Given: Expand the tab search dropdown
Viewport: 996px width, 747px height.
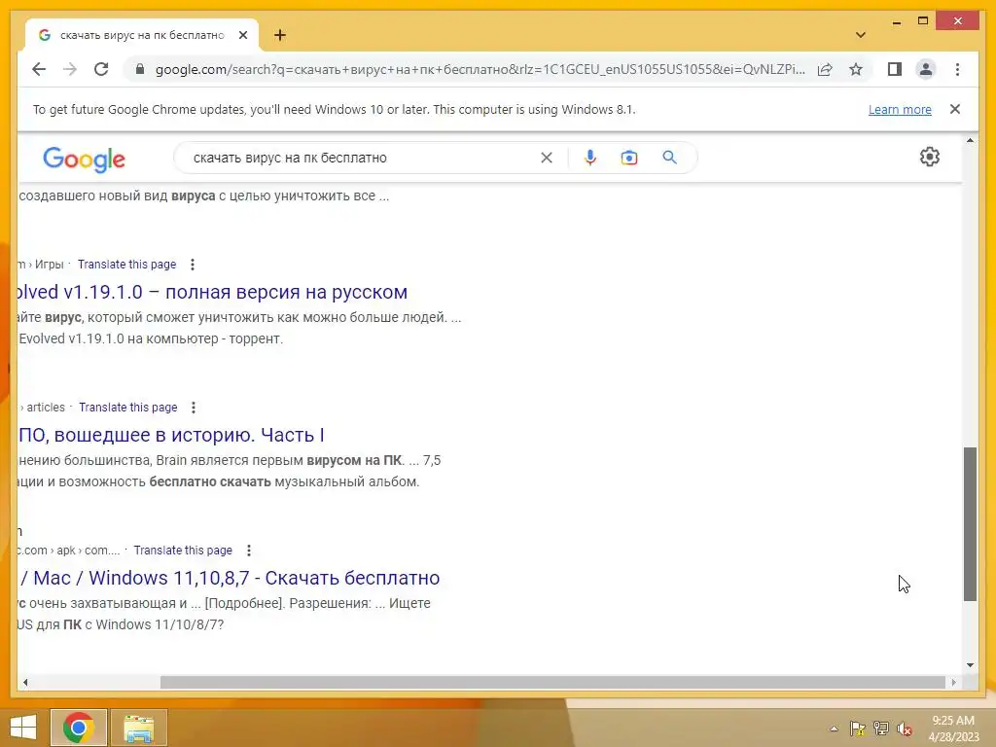Looking at the screenshot, I should [861, 35].
